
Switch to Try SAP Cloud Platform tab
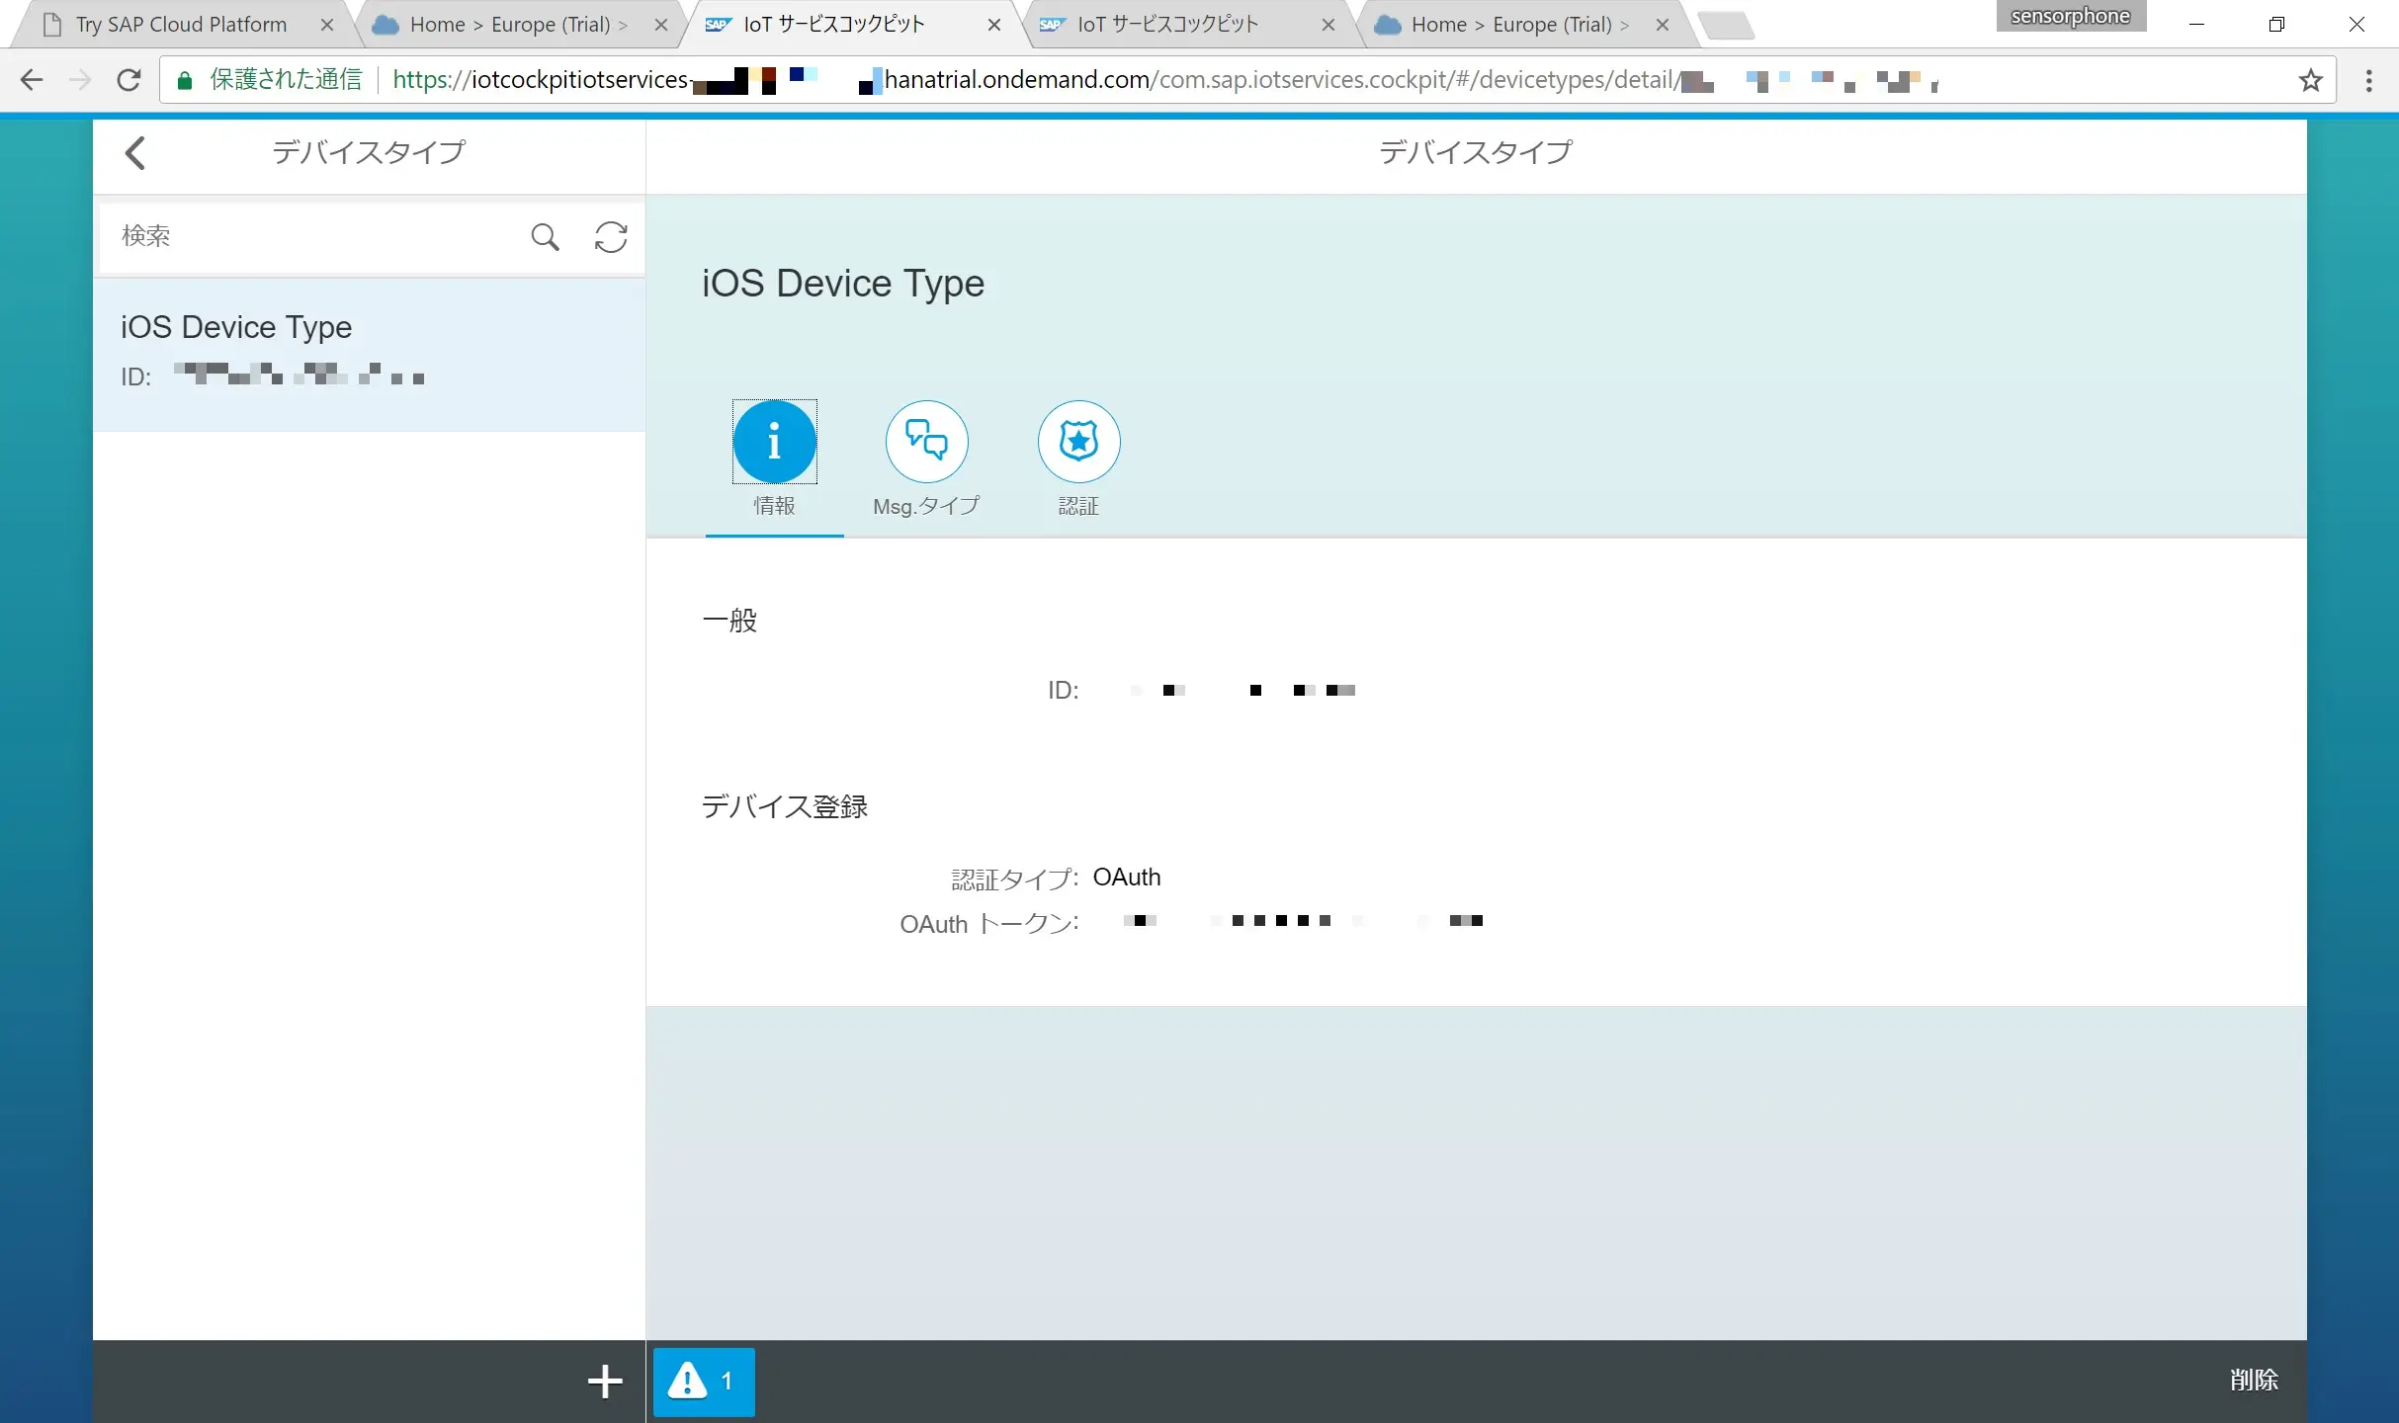click(182, 25)
